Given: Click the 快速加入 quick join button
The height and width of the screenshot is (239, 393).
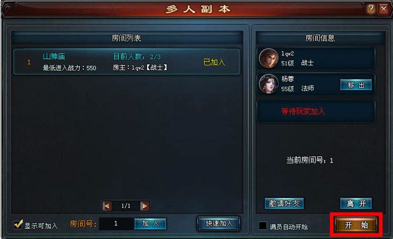Looking at the screenshot, I should pyautogui.click(x=219, y=223).
